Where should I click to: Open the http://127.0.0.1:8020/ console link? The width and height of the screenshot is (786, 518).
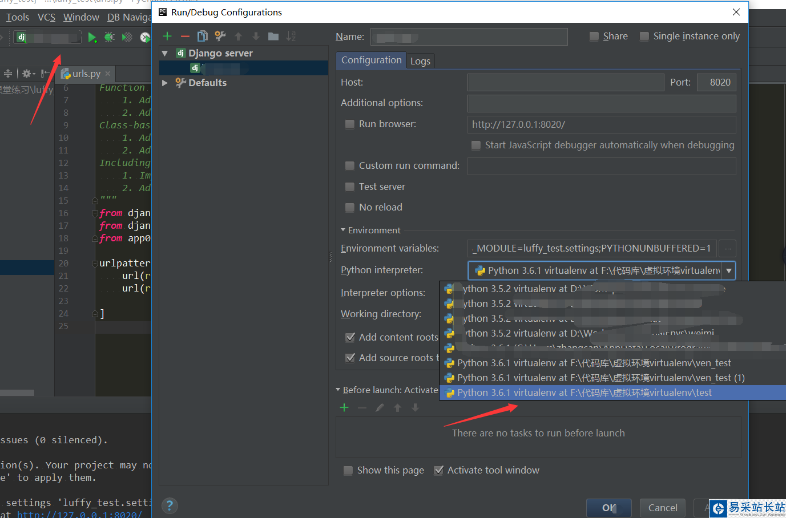(79, 515)
